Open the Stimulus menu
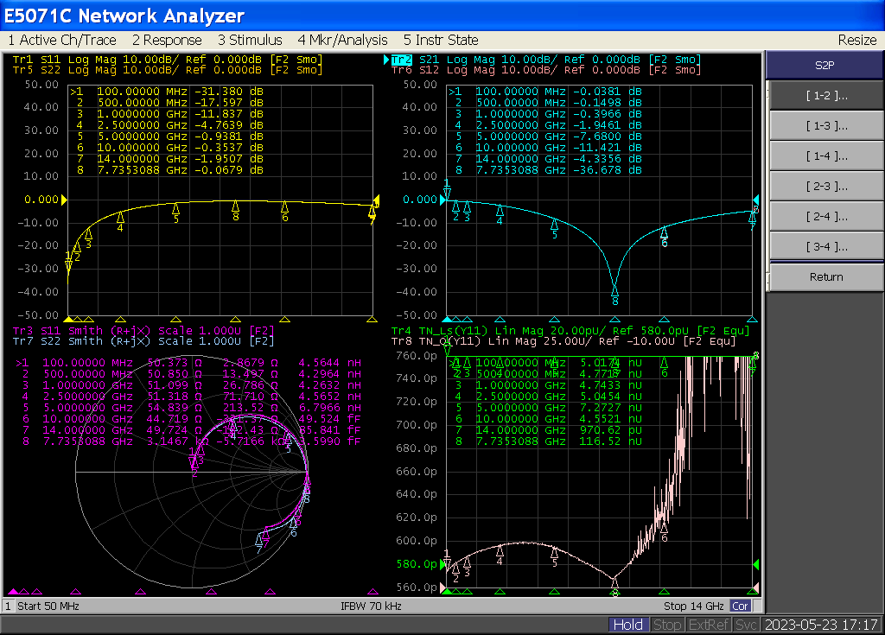 click(x=250, y=40)
